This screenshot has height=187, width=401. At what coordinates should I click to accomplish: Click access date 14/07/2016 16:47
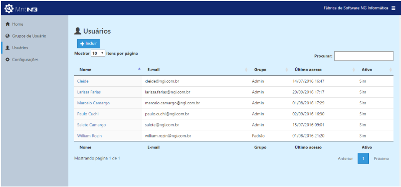(308, 81)
